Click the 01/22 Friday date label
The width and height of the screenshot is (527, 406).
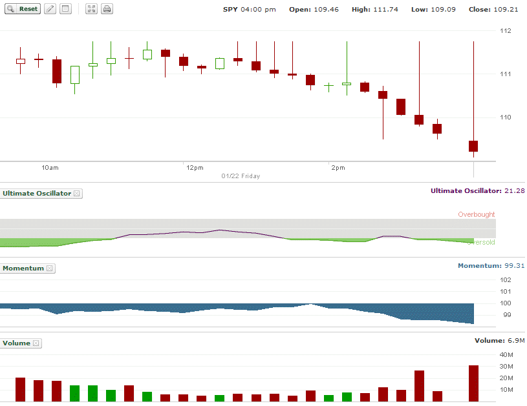tap(241, 176)
